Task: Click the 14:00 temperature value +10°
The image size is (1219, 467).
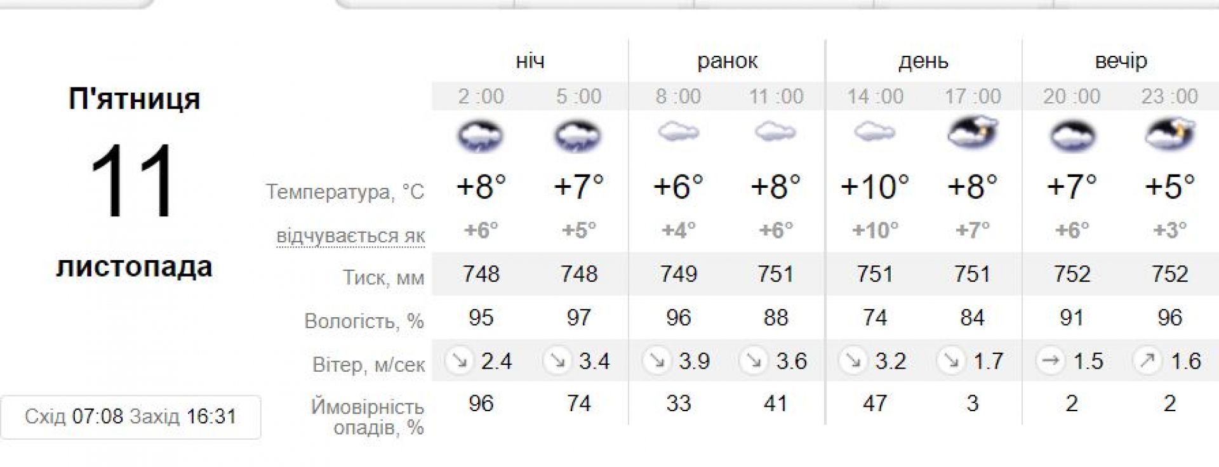Action: pos(875,187)
